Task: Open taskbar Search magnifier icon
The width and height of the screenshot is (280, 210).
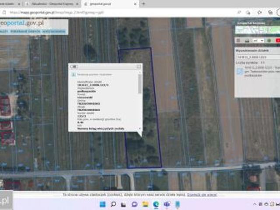Action: click(113, 204)
